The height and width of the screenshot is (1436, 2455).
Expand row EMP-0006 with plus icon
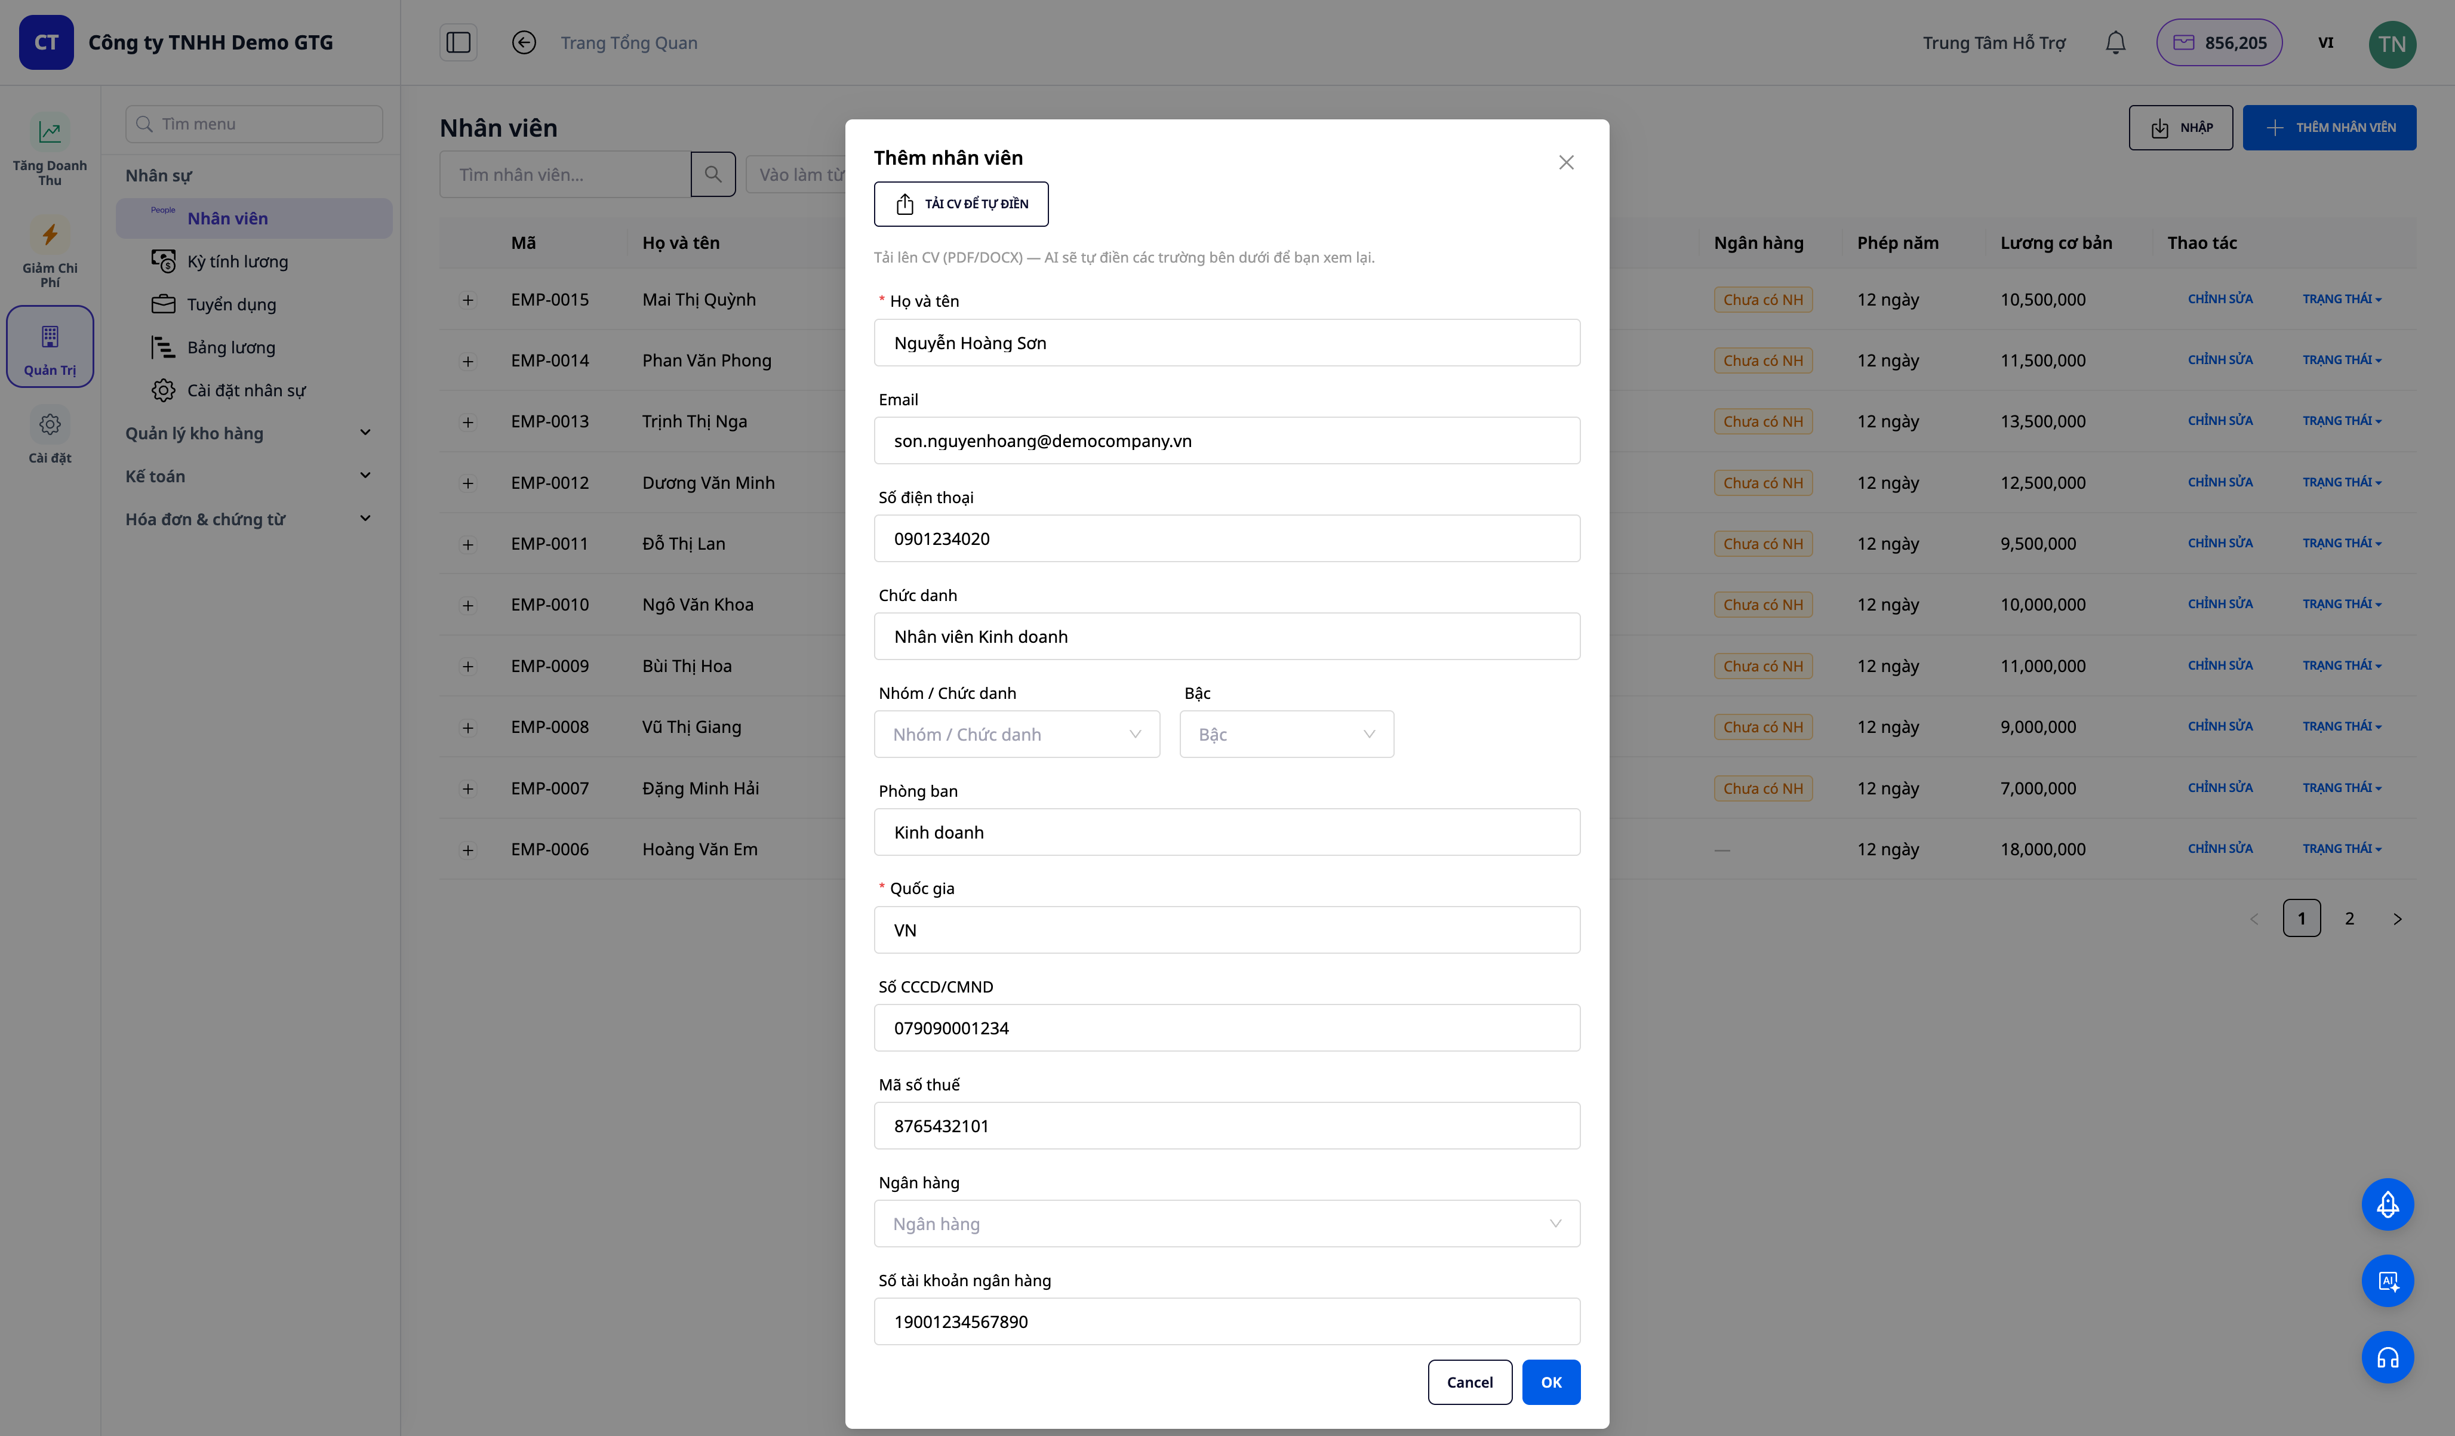[x=467, y=850]
